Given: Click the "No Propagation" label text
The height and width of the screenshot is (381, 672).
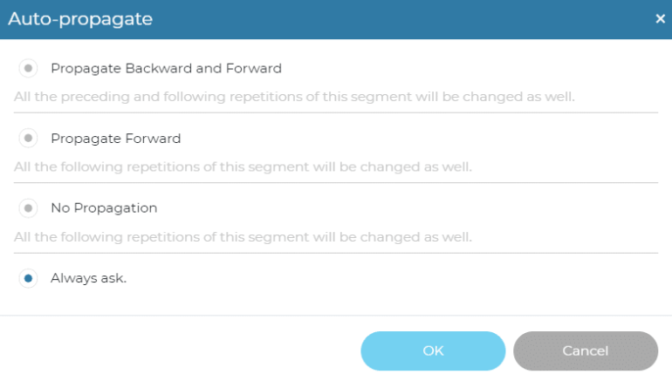Looking at the screenshot, I should point(104,208).
